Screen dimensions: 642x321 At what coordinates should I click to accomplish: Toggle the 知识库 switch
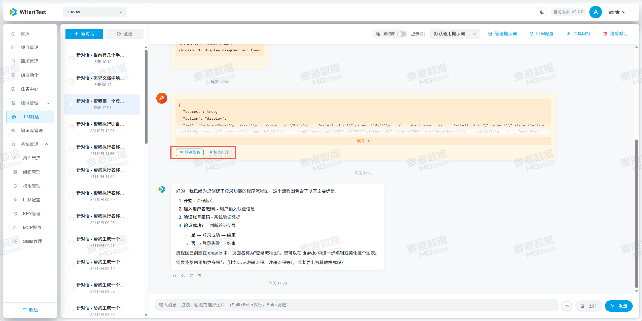pos(401,34)
